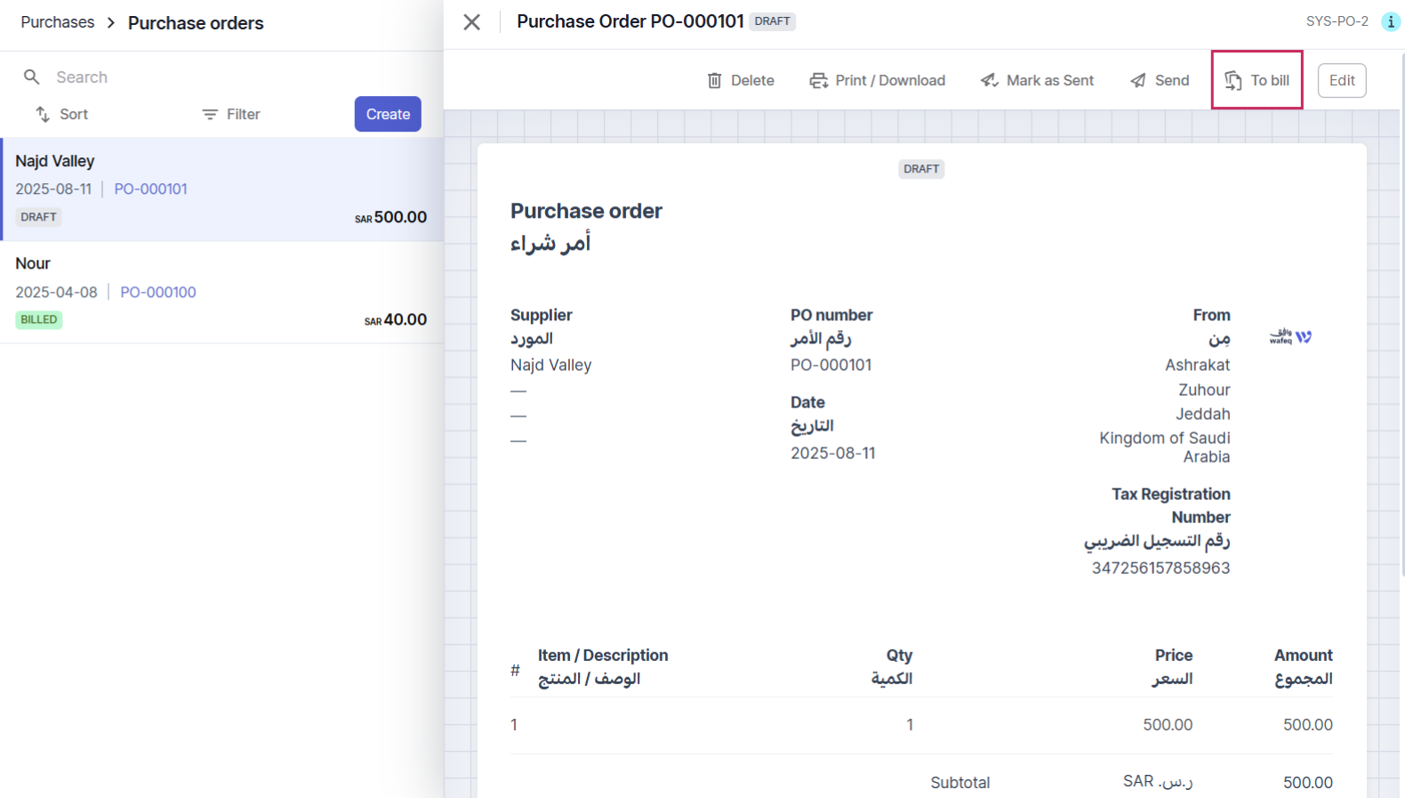The width and height of the screenshot is (1405, 798).
Task: Click the Sort label in the list toolbar
Action: (74, 114)
